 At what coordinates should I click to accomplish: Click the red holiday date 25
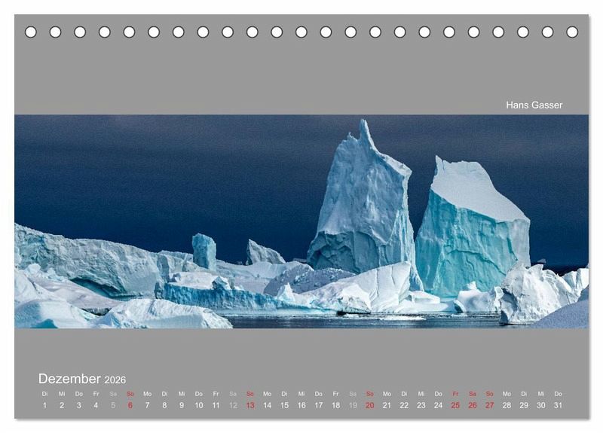pos(455,405)
